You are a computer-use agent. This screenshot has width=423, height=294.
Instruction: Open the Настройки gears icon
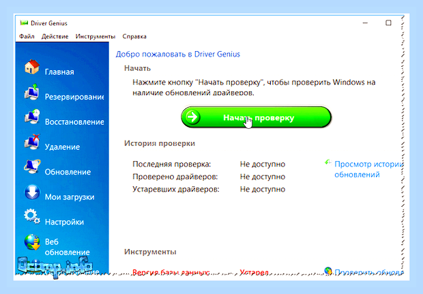32,217
